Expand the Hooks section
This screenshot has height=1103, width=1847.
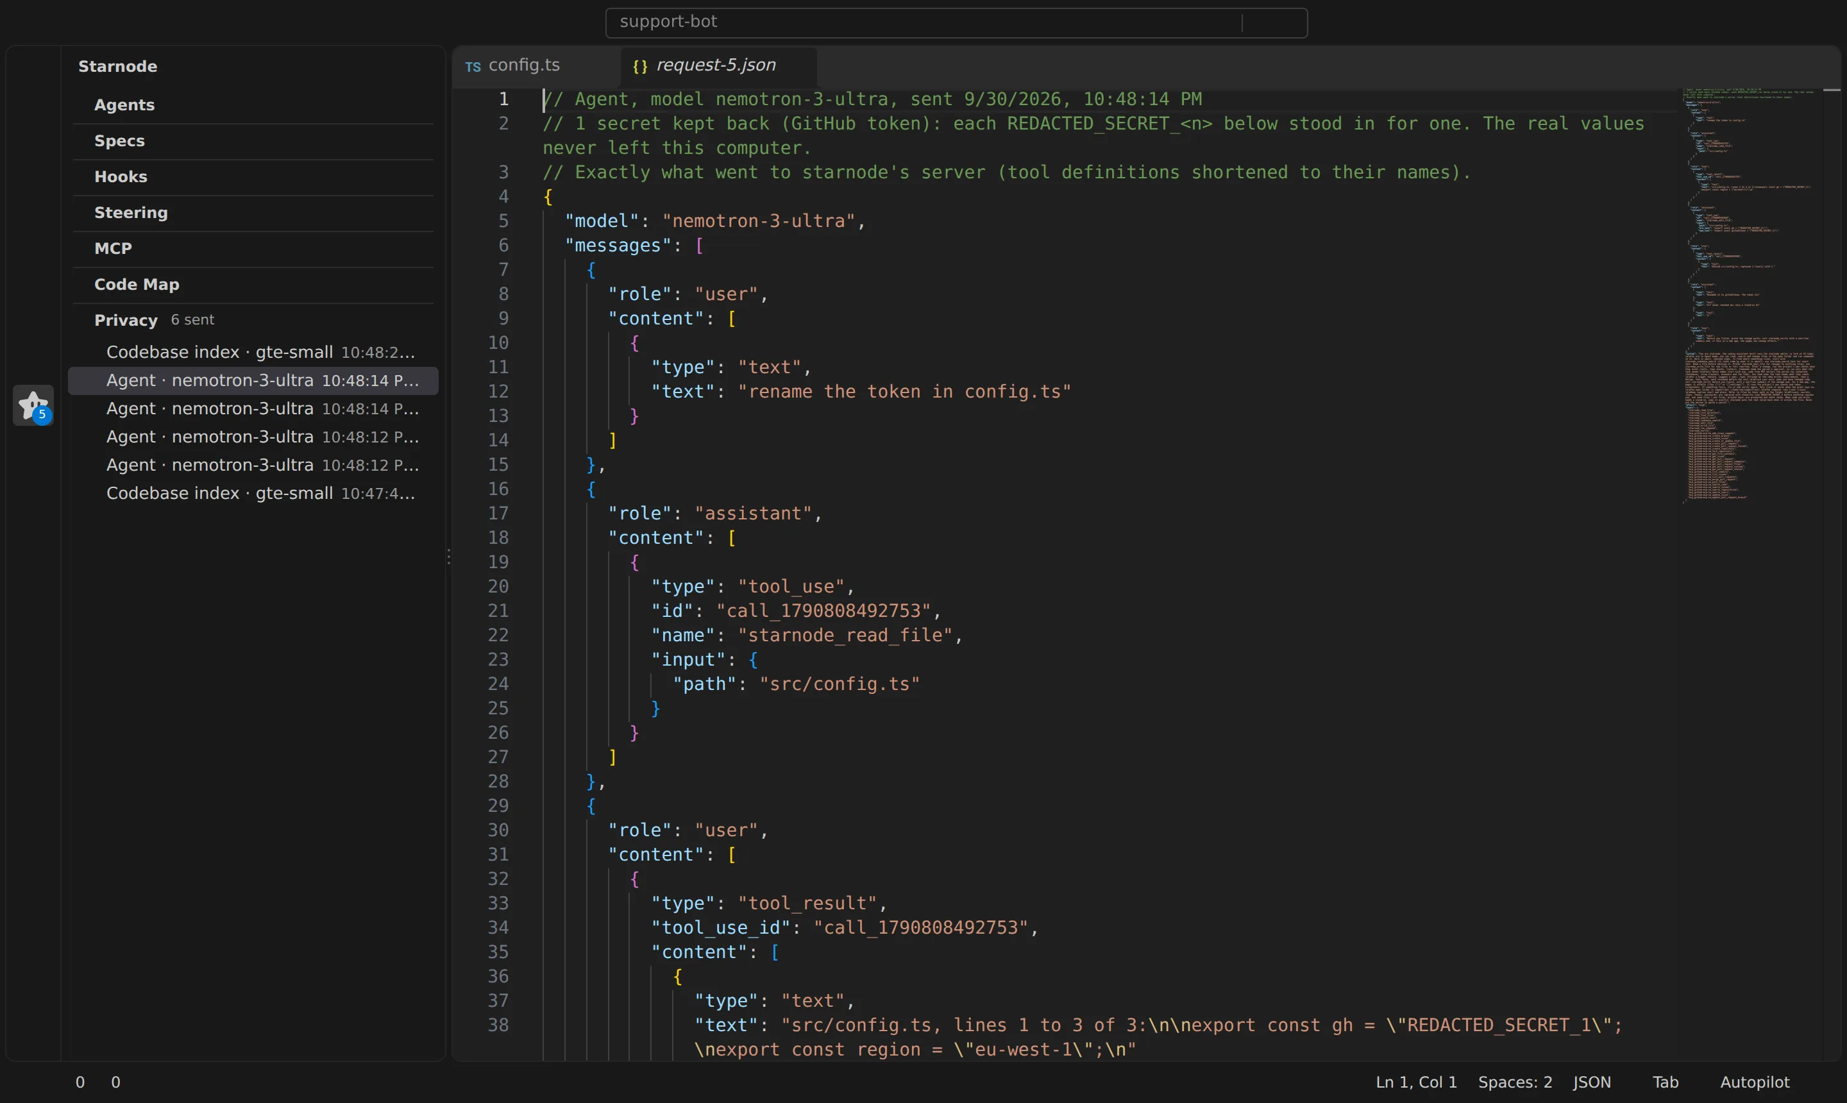pyautogui.click(x=253, y=177)
